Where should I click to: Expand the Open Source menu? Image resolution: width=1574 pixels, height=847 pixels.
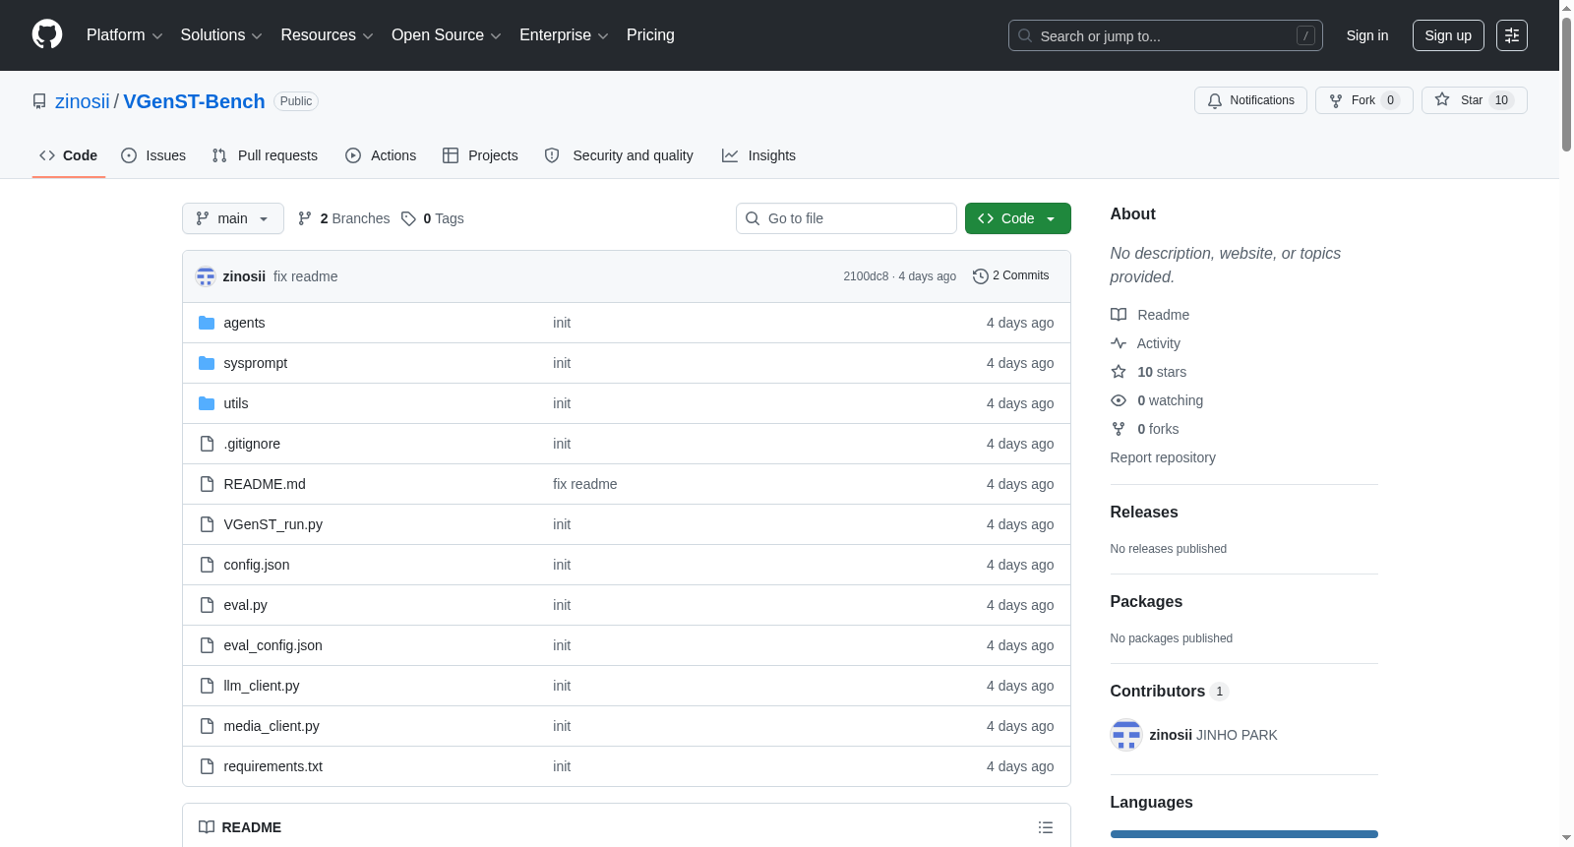tap(447, 35)
